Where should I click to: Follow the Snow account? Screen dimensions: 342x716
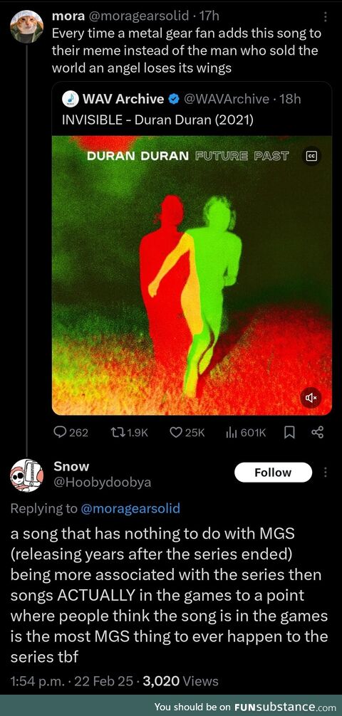[273, 472]
